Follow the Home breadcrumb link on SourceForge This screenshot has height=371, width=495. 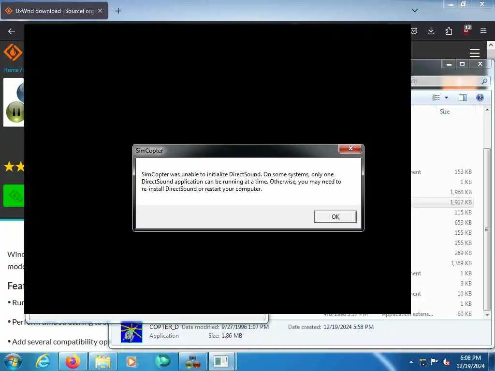coord(11,70)
